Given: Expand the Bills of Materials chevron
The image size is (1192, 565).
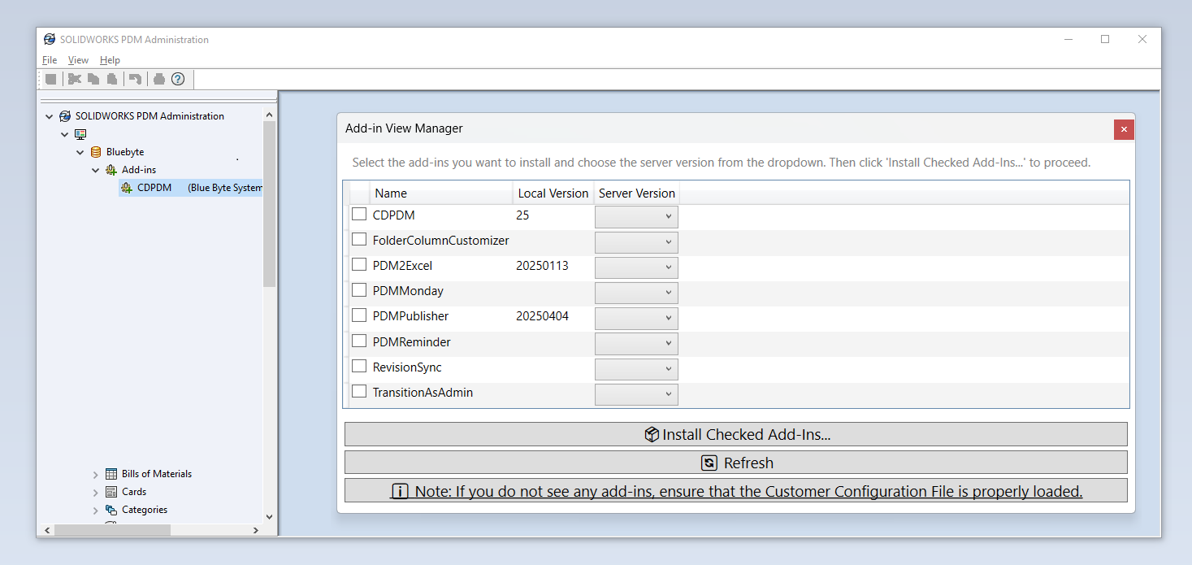Looking at the screenshot, I should click(x=96, y=475).
